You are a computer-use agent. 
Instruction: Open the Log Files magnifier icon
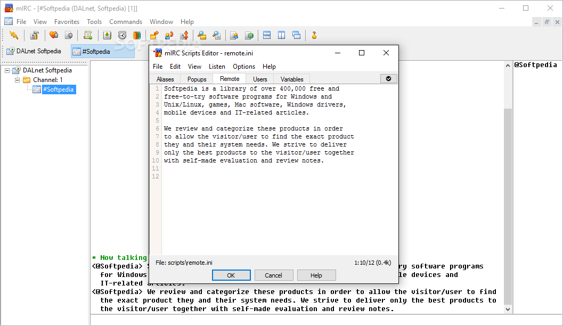216,35
